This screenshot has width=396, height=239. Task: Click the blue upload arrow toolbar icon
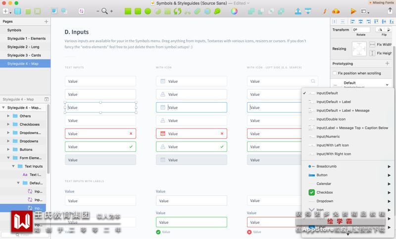[x=298, y=11]
